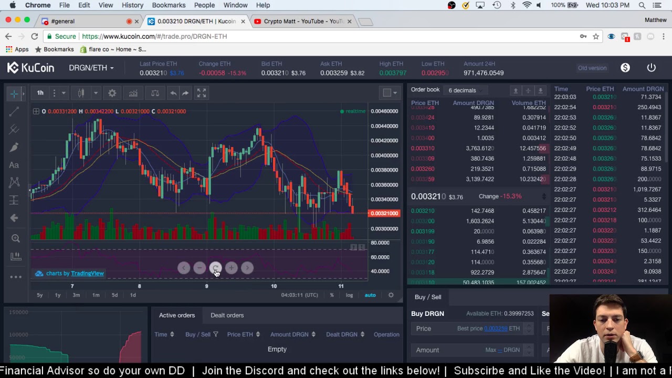Image resolution: width=672 pixels, height=378 pixels.
Task: Click the browser address bar URL
Action: click(154, 36)
